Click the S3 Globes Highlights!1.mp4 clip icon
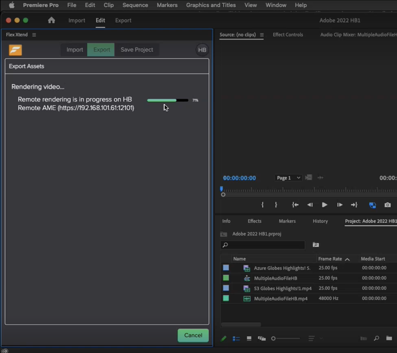 pyautogui.click(x=247, y=288)
